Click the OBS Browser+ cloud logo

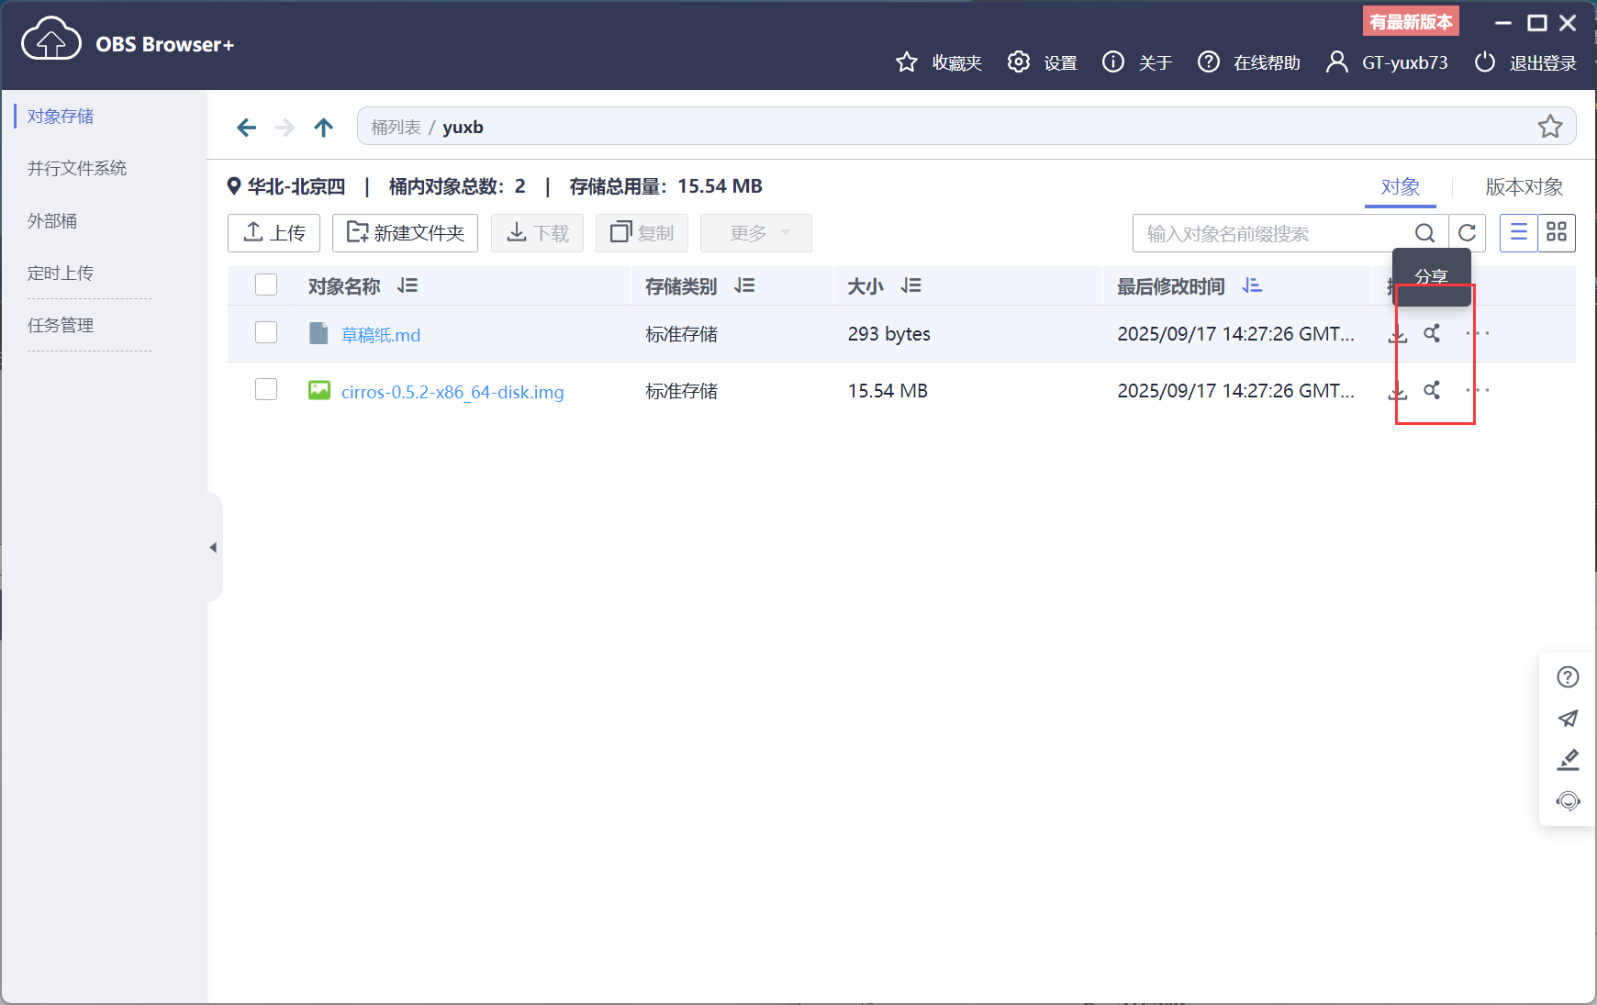[51, 39]
